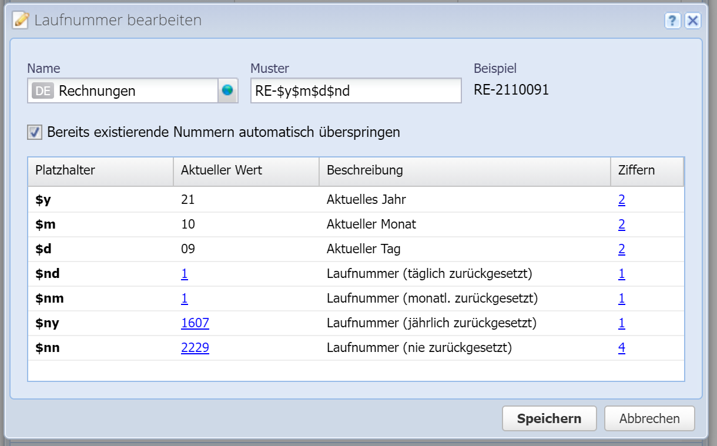Toggle 'Bereits existierende Nummern automatisch überspringen' checkbox
Screen dimensions: 717x446
point(35,132)
